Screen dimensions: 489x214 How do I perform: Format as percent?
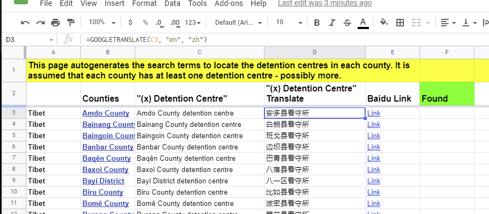pos(145,23)
